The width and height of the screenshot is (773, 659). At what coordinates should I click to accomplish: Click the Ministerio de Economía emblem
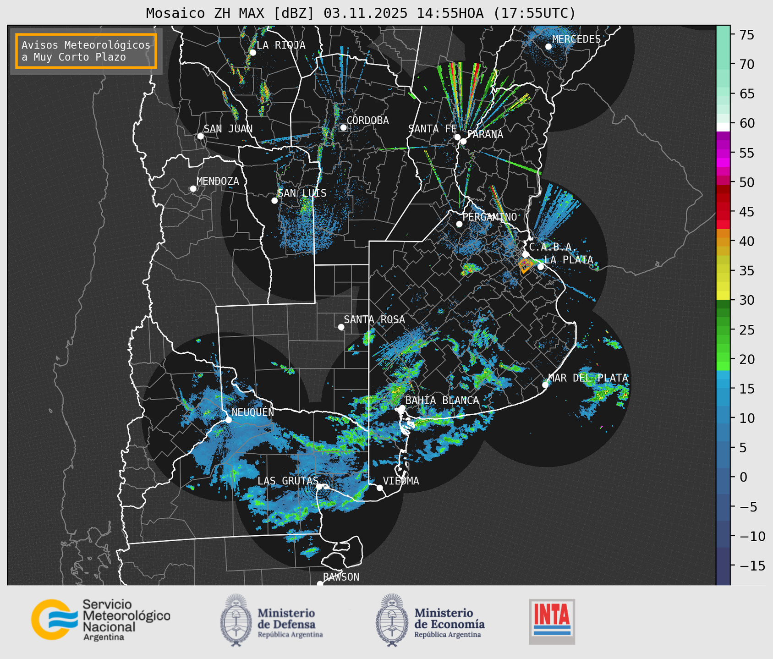point(391,620)
